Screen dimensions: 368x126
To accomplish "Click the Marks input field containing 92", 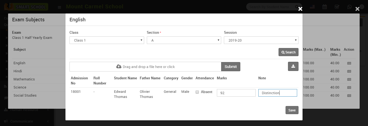I will point(236,93).
